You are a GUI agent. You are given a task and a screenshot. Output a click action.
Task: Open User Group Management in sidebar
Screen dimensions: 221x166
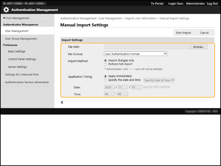coord(21,39)
